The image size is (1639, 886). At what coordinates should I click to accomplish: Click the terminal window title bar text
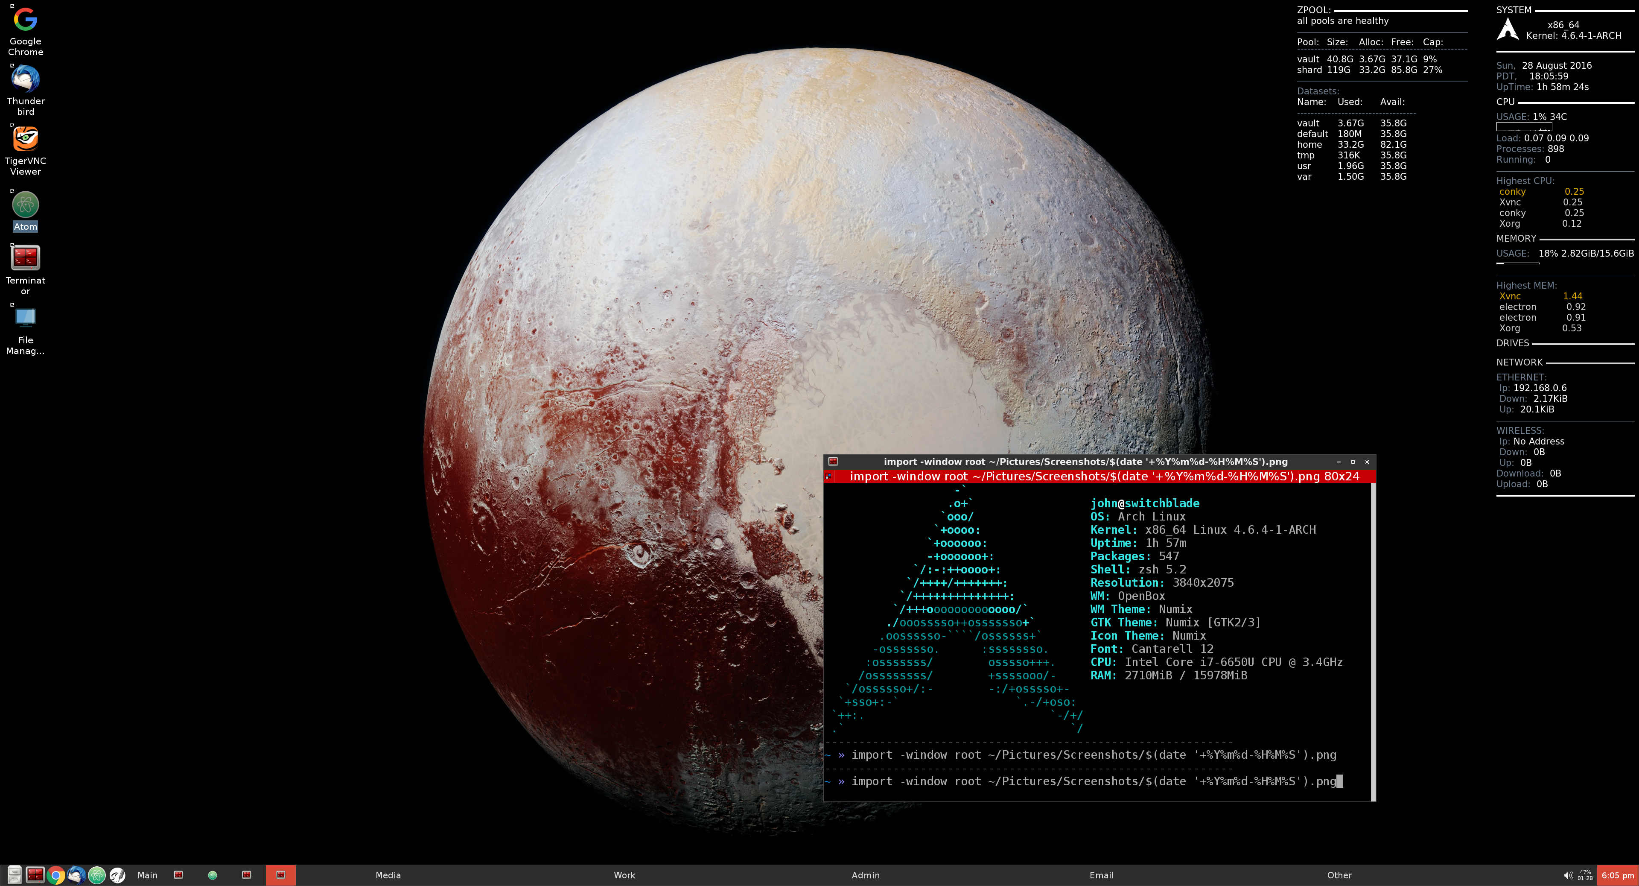(1085, 462)
